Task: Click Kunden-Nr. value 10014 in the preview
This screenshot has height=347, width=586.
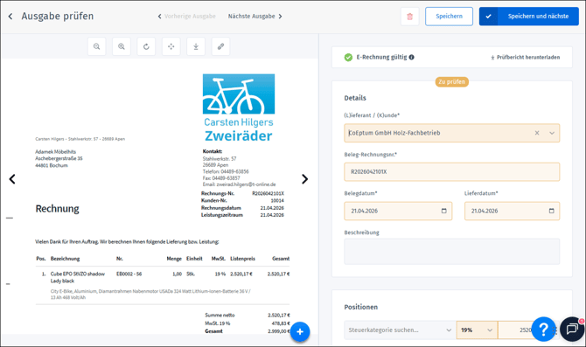Action: (277, 200)
